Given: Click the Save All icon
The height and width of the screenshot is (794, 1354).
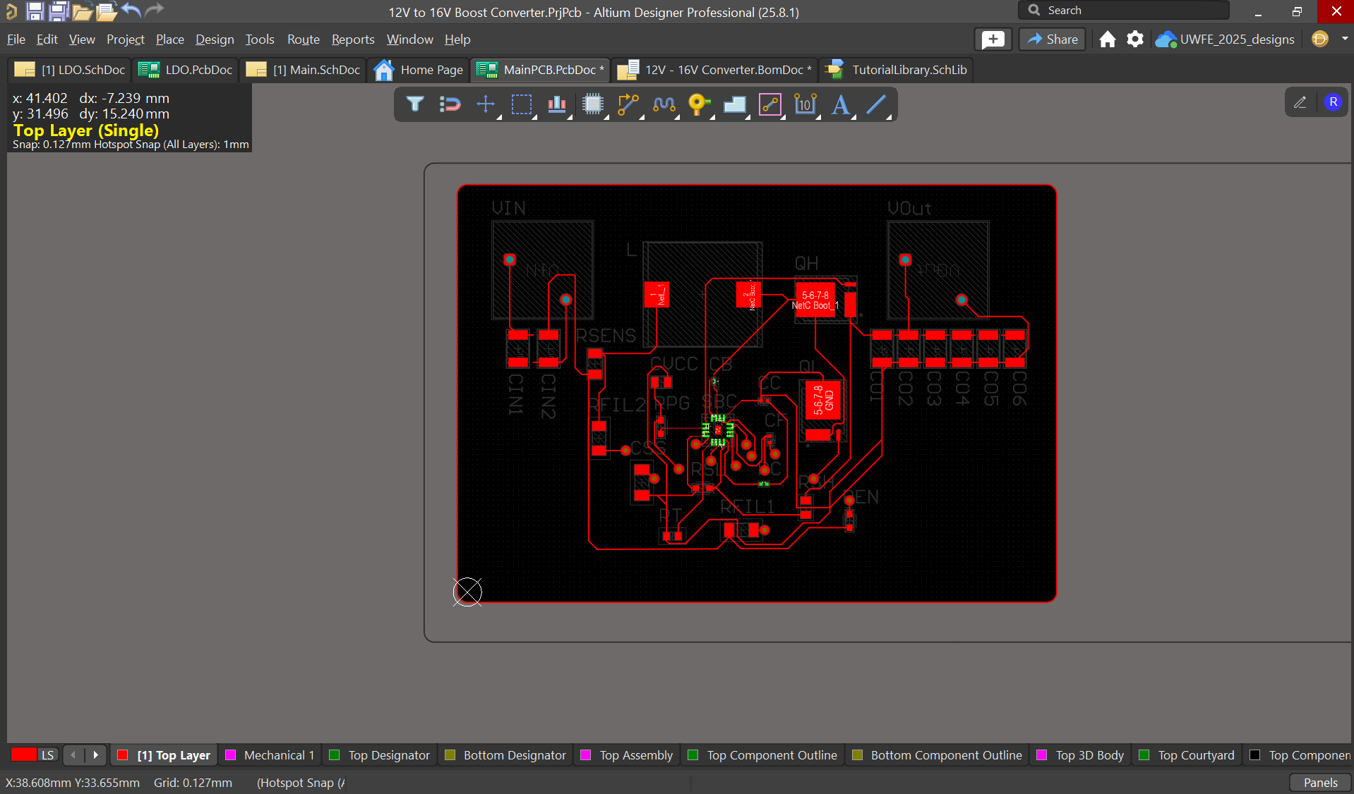Looking at the screenshot, I should tap(59, 11).
